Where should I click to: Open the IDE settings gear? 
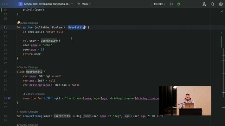pos(221,4)
